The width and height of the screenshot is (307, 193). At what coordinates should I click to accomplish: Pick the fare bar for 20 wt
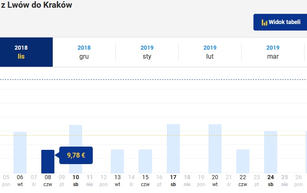(x=215, y=149)
